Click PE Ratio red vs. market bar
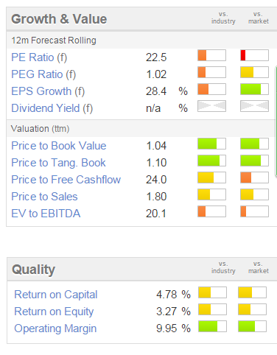 [x=254, y=55]
